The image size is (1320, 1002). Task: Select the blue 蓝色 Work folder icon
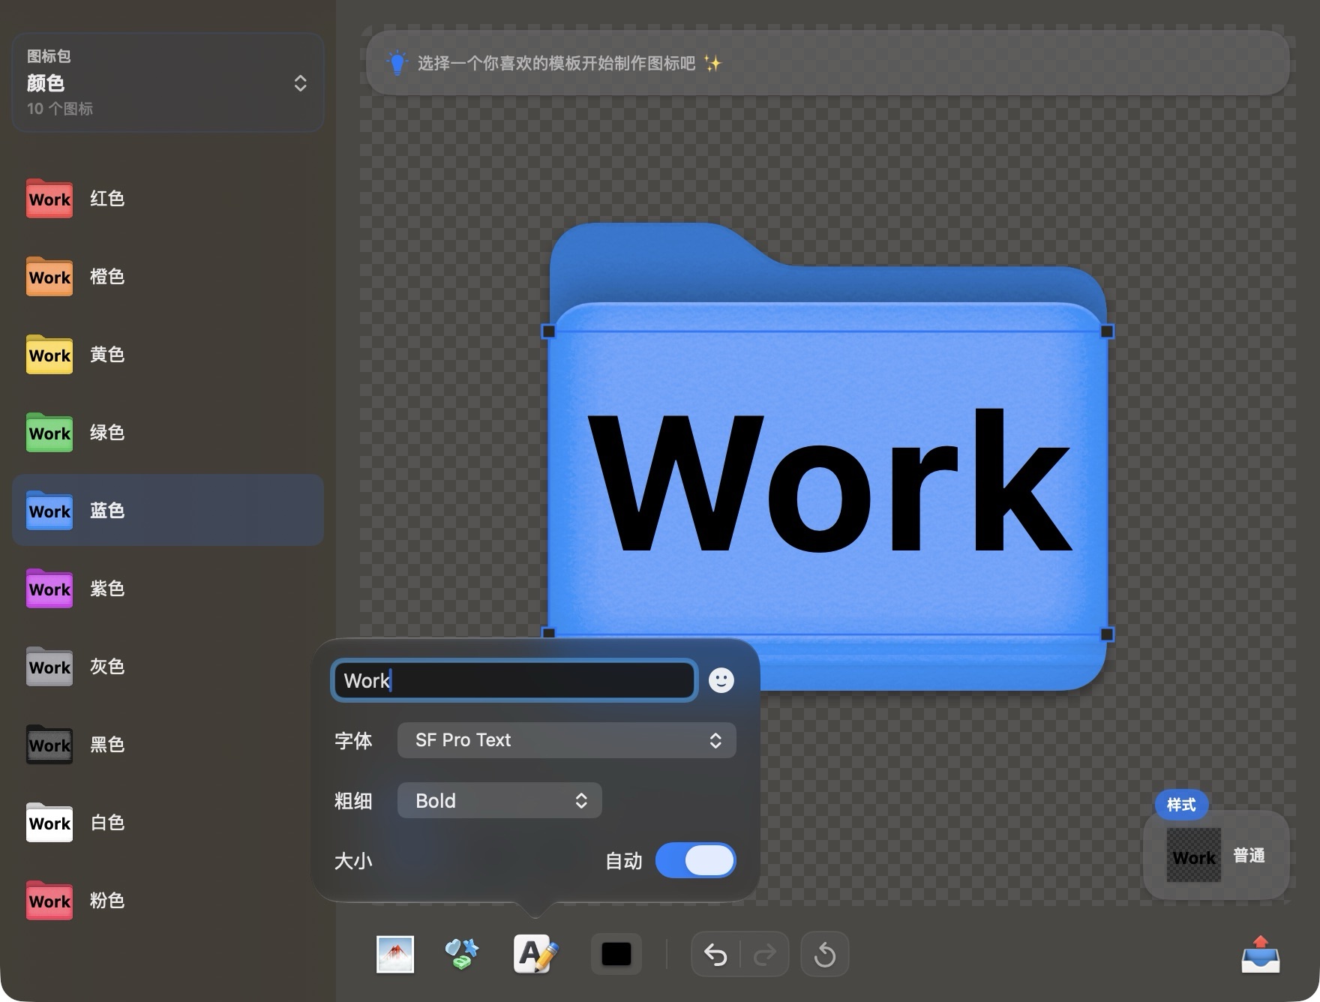tap(49, 511)
